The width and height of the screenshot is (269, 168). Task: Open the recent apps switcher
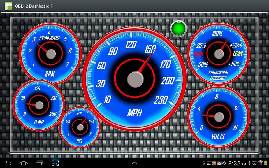pos(39,163)
